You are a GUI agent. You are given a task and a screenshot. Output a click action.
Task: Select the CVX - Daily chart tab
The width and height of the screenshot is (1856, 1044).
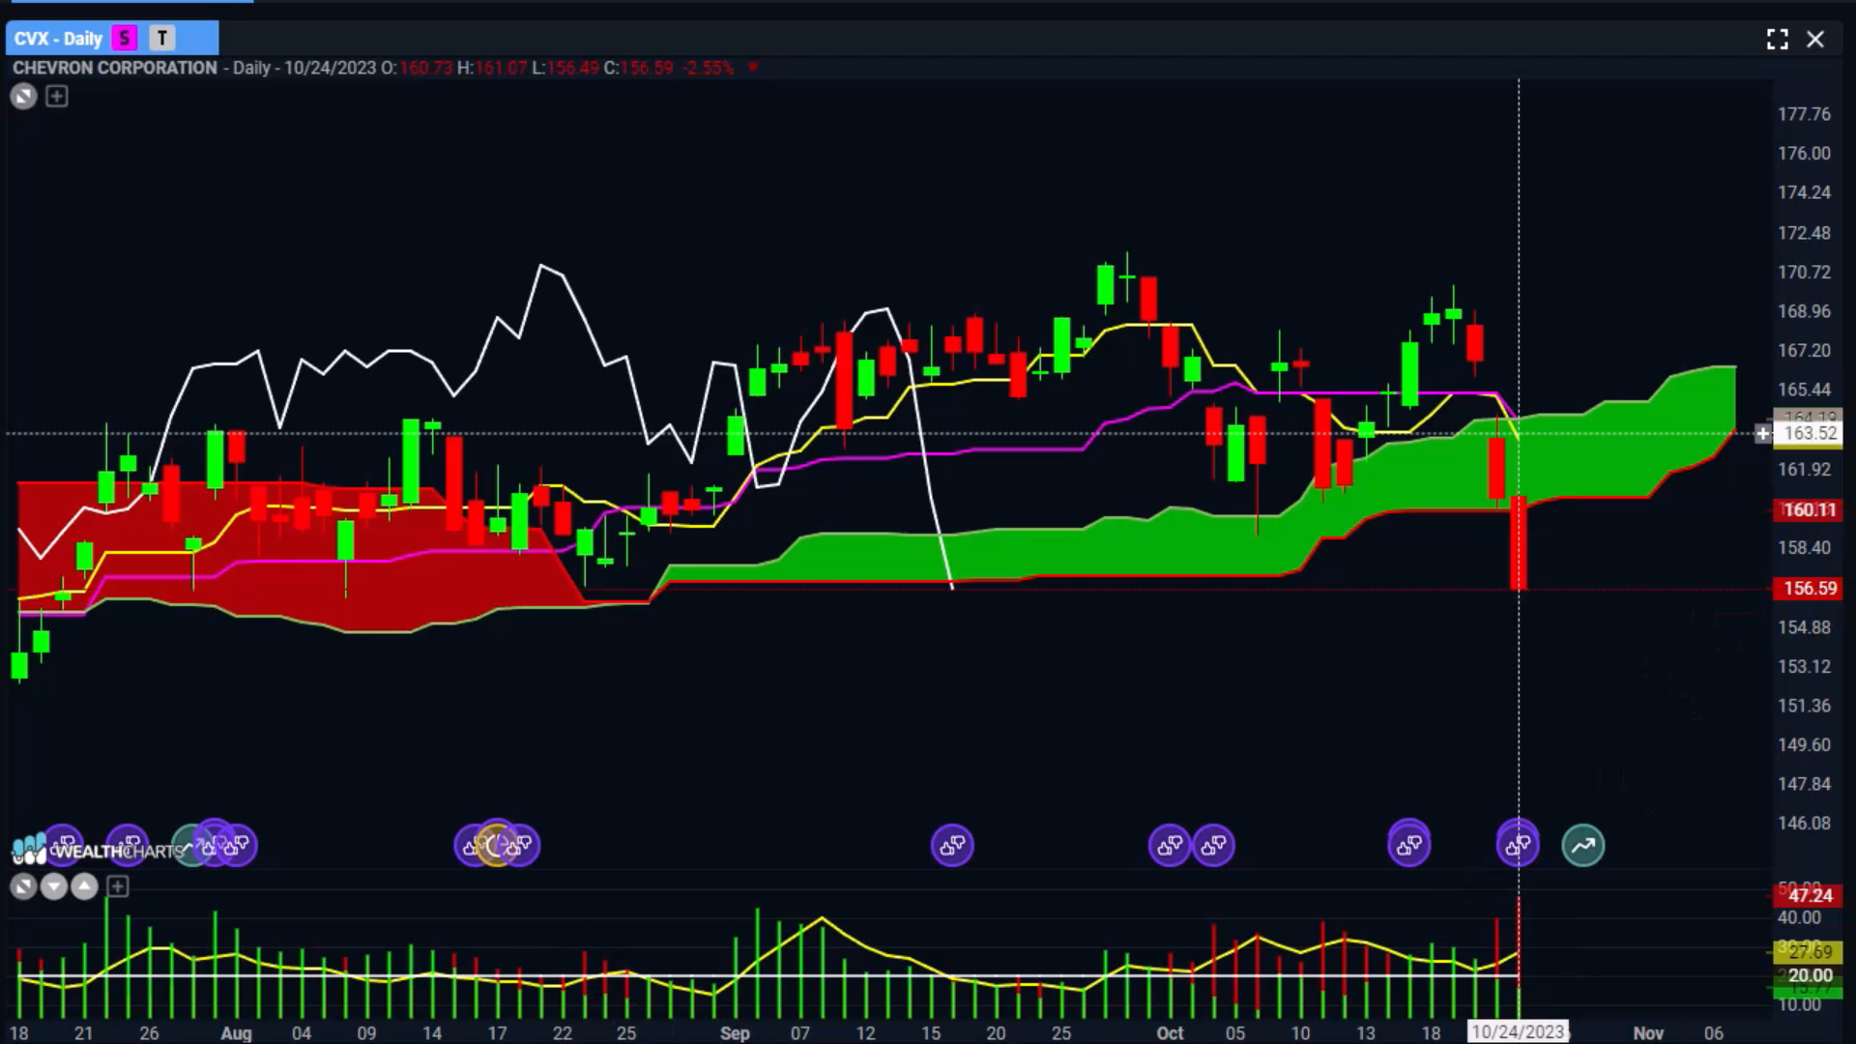(x=112, y=39)
